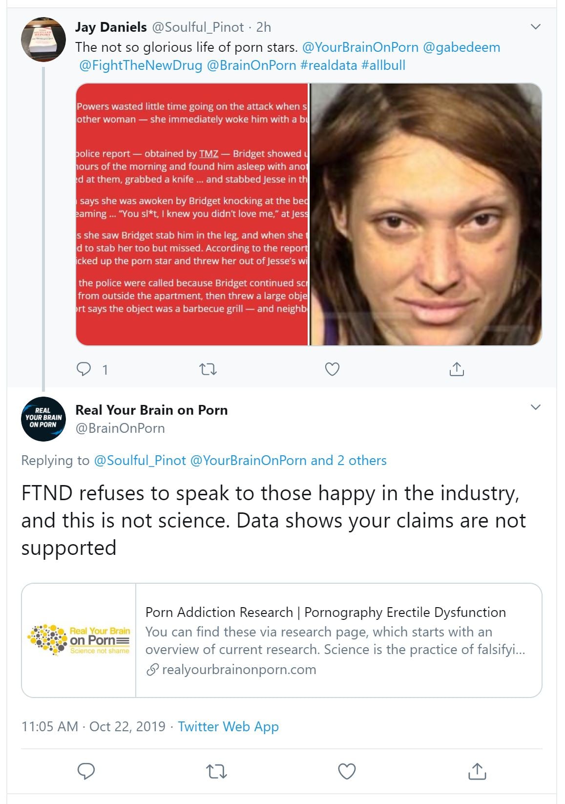565x804 pixels.
Task: Like the Real Your Brain on Porn reply
Action: pos(347,771)
